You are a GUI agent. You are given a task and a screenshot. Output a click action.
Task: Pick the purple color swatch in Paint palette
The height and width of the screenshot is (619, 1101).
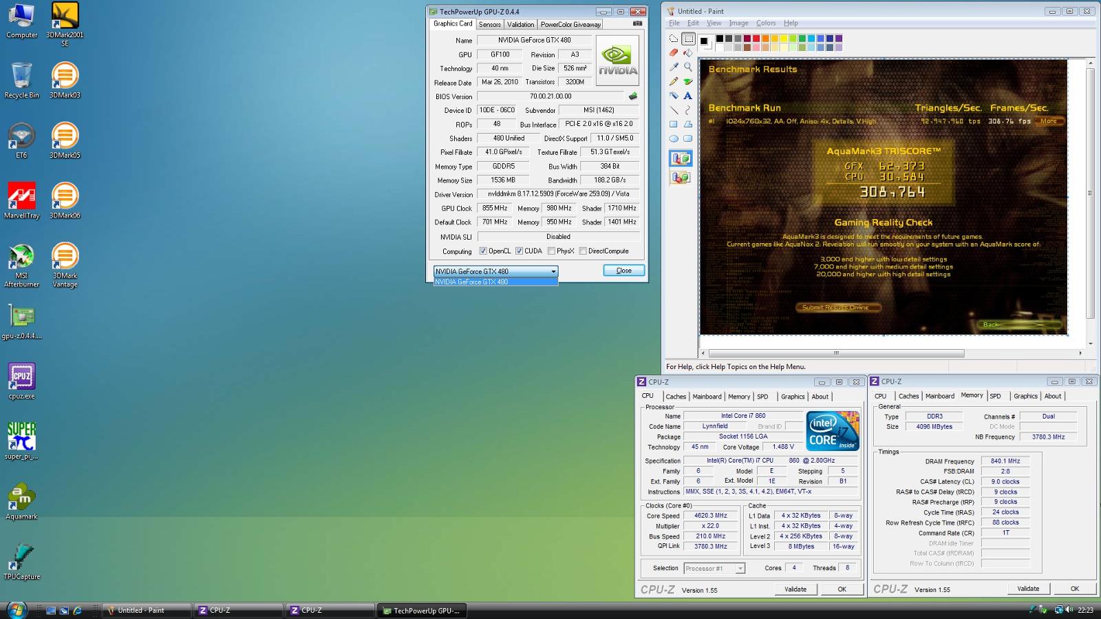pos(838,39)
